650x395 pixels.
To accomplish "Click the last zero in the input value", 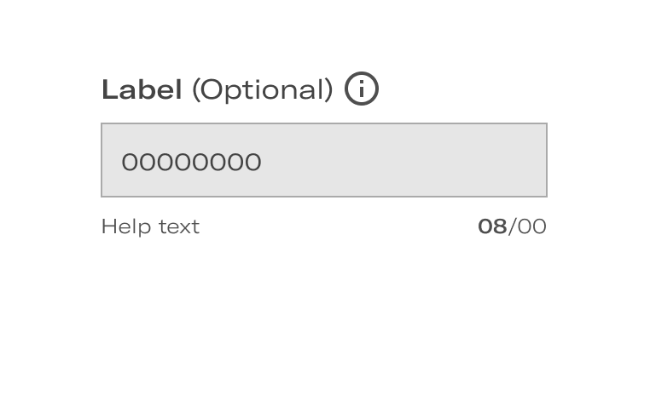I will pyautogui.click(x=253, y=162).
